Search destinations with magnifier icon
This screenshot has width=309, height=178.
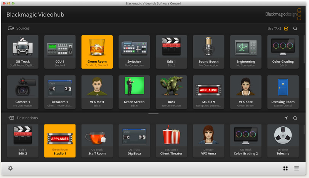tap(295, 118)
